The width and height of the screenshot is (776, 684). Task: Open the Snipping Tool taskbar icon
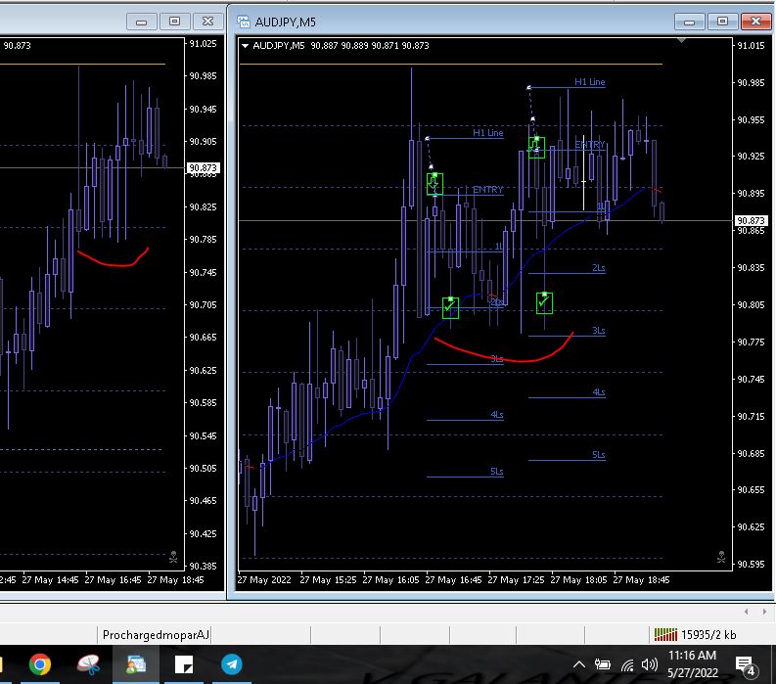click(x=89, y=664)
